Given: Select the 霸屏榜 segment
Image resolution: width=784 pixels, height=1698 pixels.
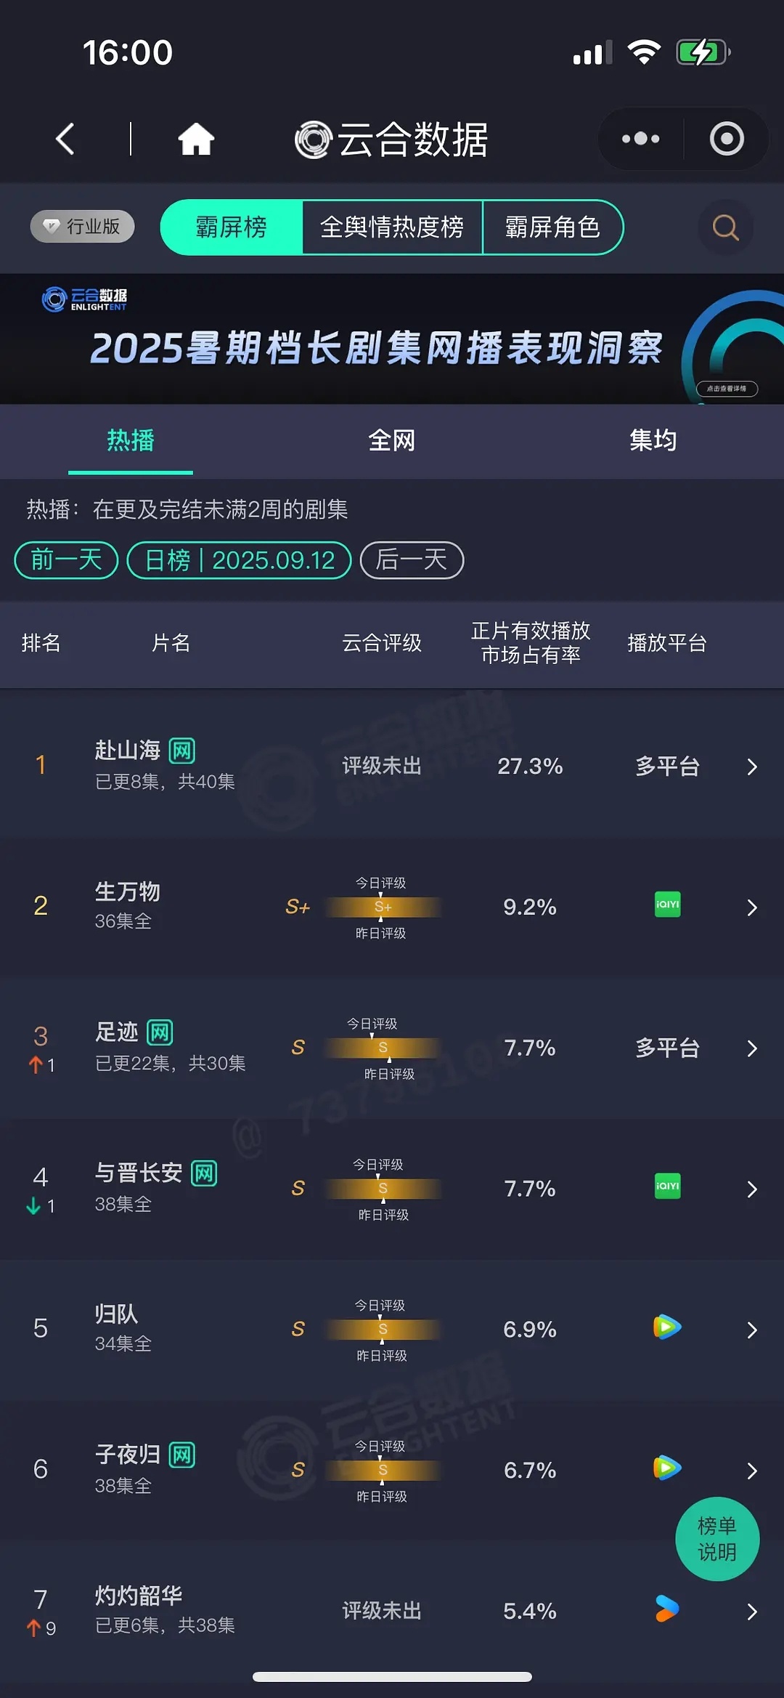Looking at the screenshot, I should 231,227.
